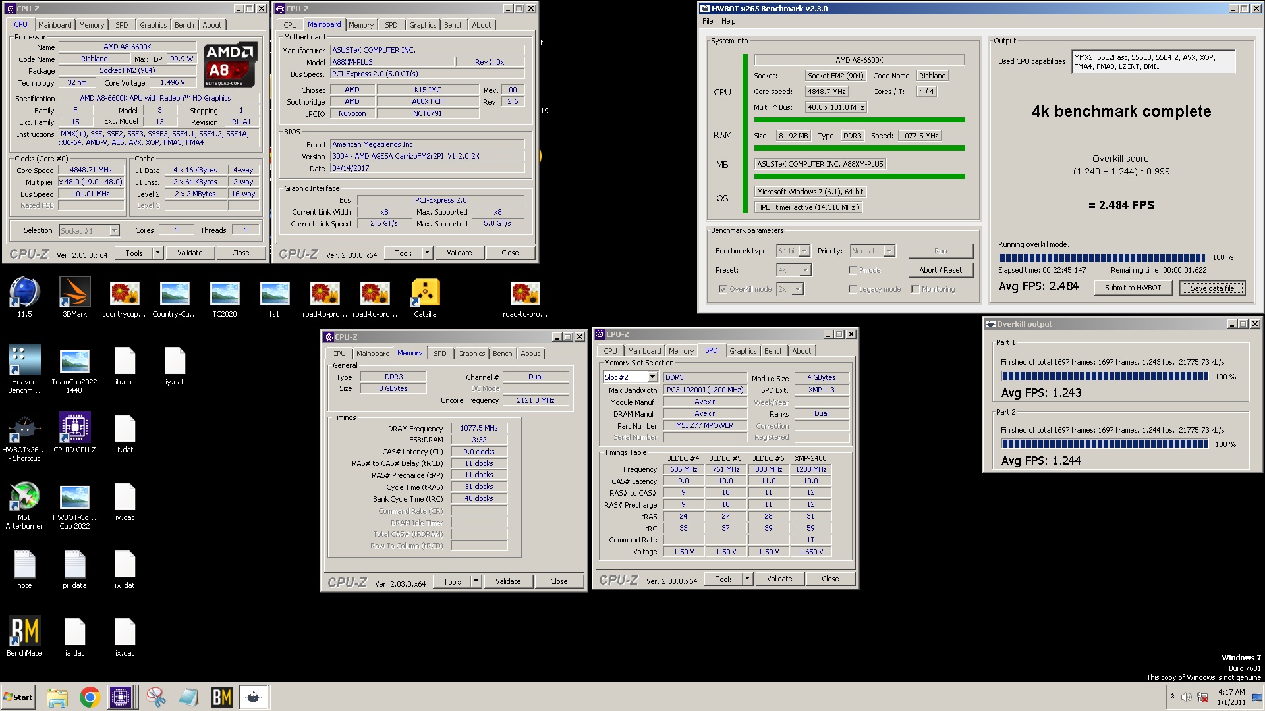The image size is (1265, 711).
Task: Open Windows Explorer from the taskbar
Action: click(57, 697)
